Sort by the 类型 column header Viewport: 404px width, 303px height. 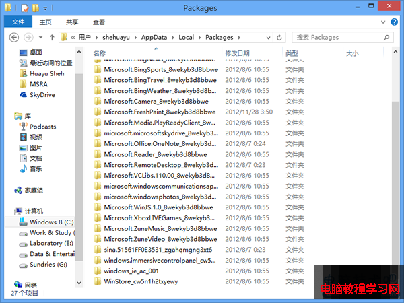tap(292, 53)
